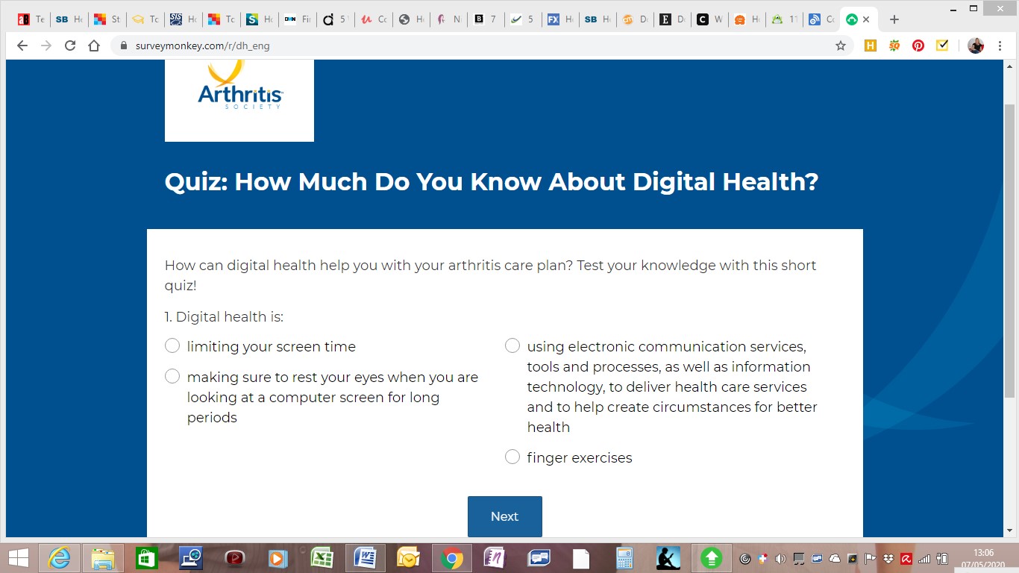Launch OneNote from the taskbar
This screenshot has height=573, width=1019.
coord(495,557)
